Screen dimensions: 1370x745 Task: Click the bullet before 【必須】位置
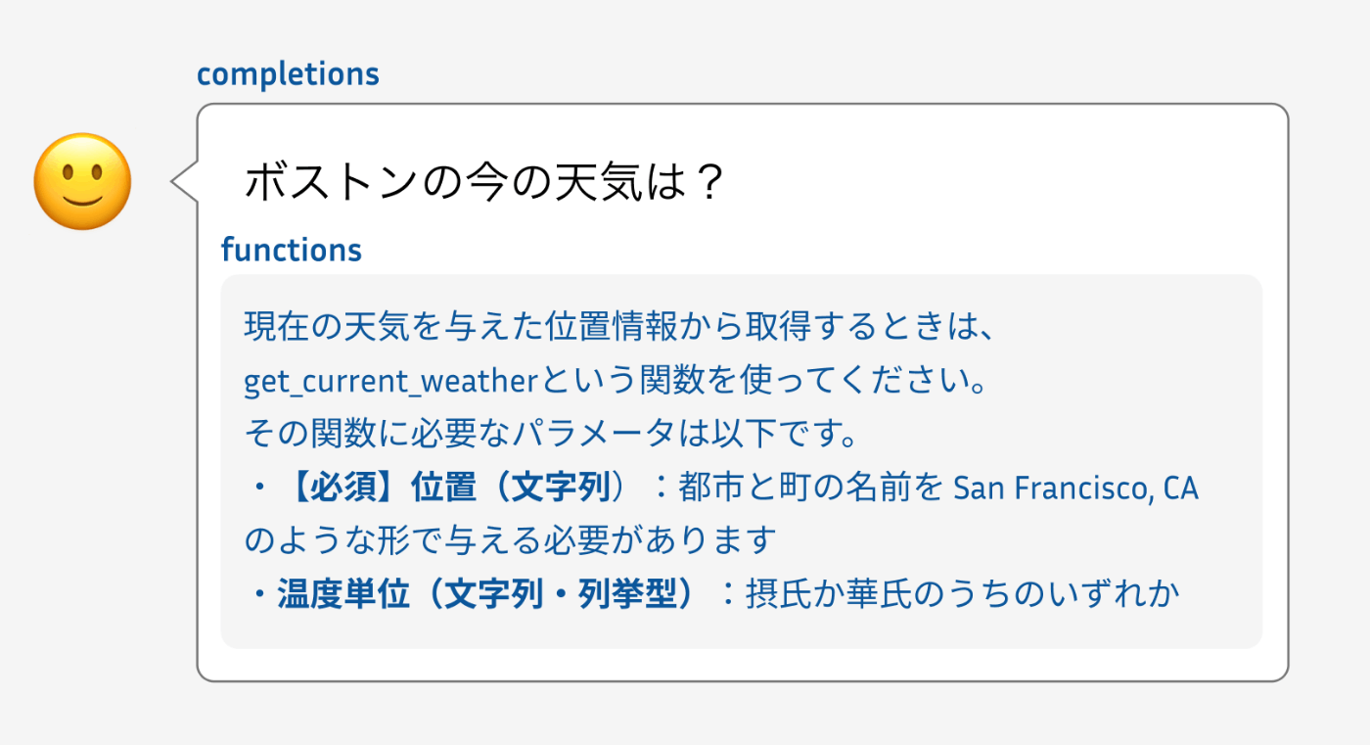[x=259, y=488]
